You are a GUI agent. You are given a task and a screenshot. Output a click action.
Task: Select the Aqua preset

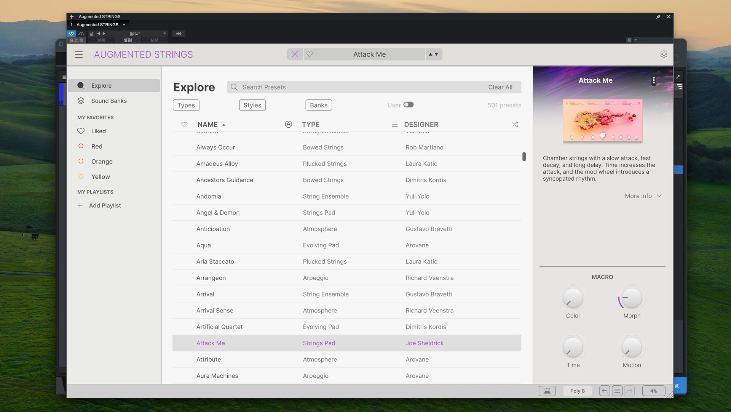tap(347, 245)
